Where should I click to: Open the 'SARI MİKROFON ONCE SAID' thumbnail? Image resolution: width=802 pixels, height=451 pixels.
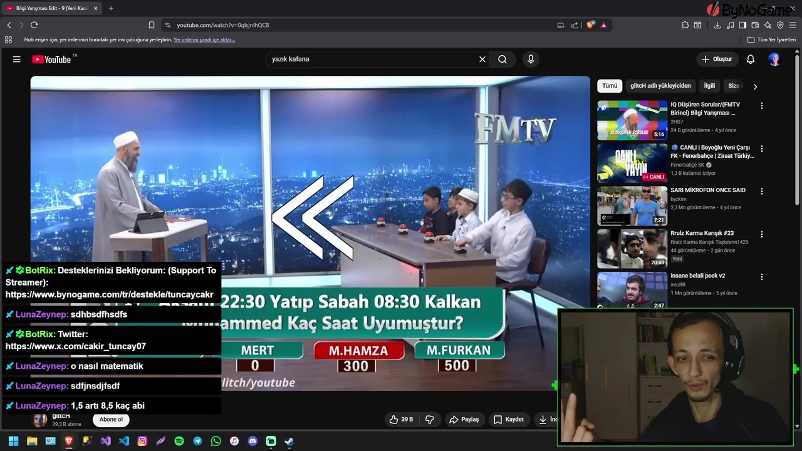coord(632,205)
